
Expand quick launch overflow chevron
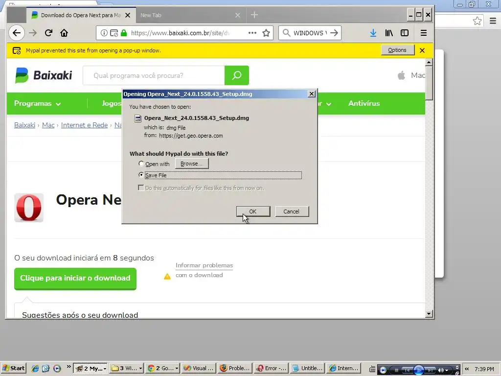[x=68, y=367]
